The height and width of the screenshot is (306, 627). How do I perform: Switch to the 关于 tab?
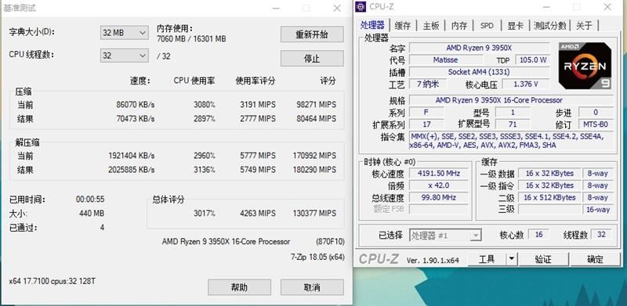(584, 26)
